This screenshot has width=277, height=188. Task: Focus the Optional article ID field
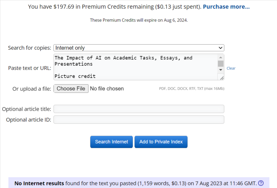(139, 120)
